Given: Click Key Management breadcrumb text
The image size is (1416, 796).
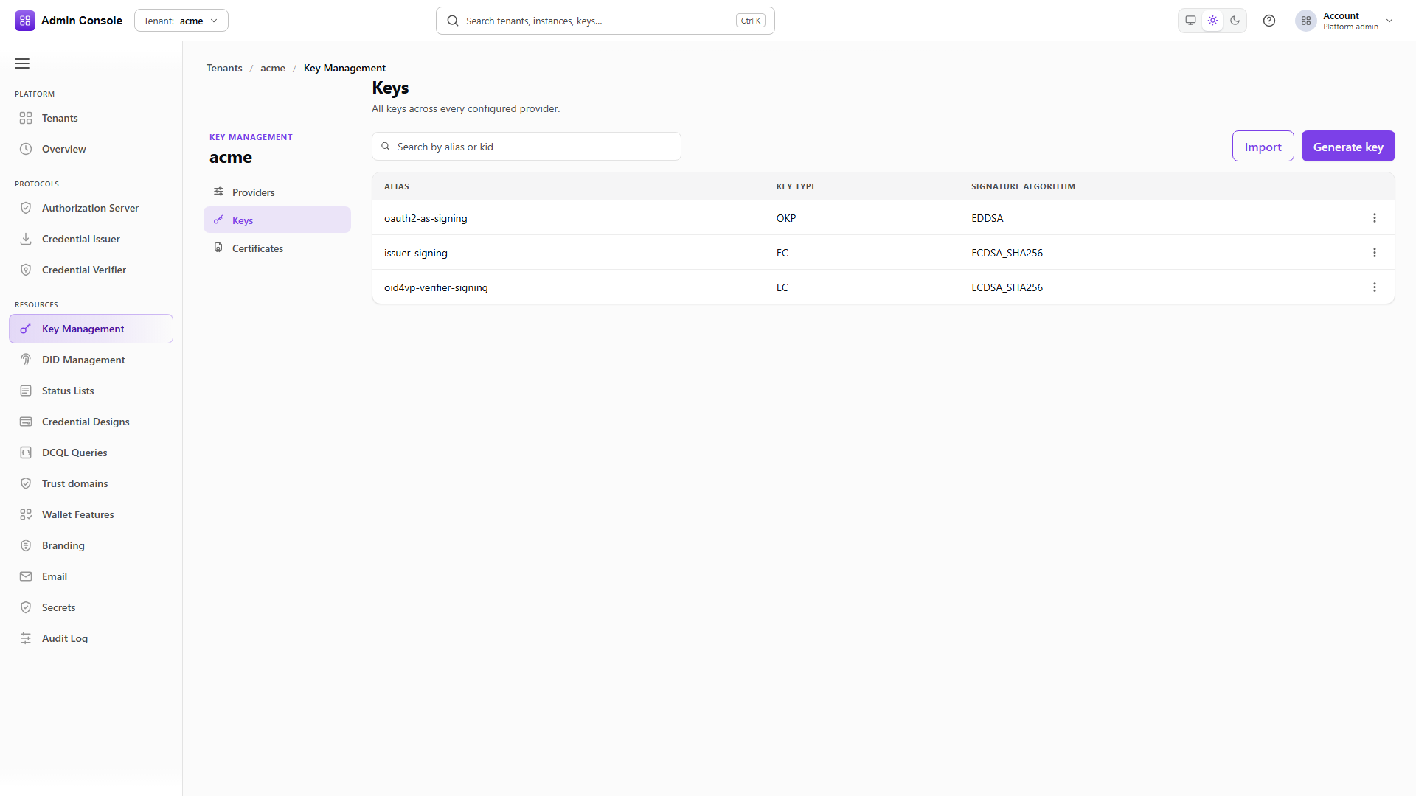Looking at the screenshot, I should coord(344,68).
